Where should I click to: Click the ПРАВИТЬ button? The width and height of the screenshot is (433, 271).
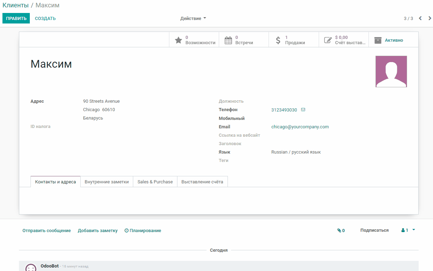[16, 18]
